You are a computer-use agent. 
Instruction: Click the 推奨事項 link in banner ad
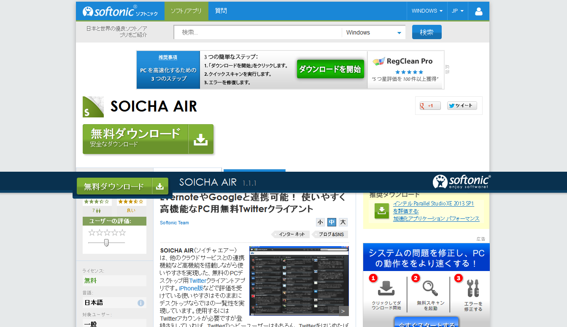[x=168, y=57]
